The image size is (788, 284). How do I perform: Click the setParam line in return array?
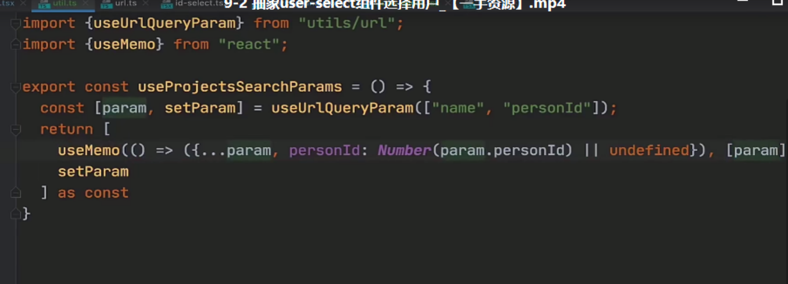(93, 171)
